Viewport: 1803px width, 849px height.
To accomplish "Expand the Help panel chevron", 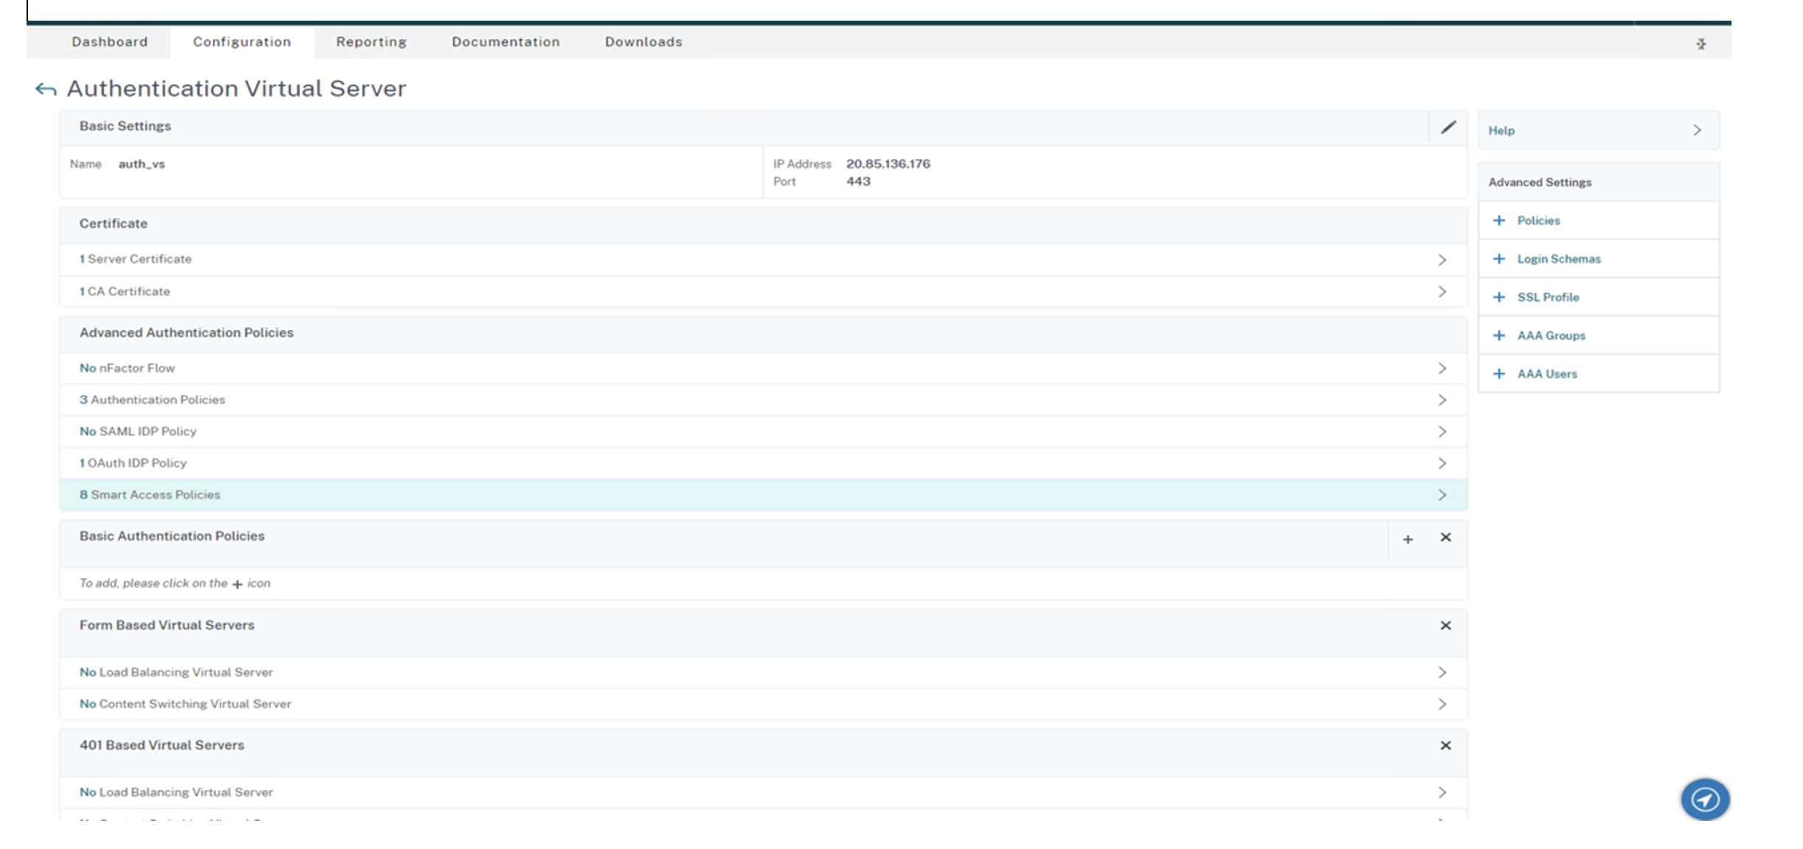I will point(1697,130).
